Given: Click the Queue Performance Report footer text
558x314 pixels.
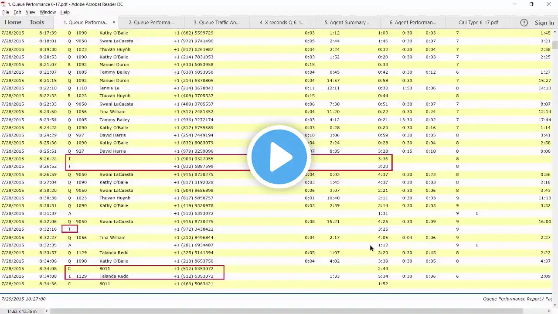Looking at the screenshot, I should pos(517,299).
